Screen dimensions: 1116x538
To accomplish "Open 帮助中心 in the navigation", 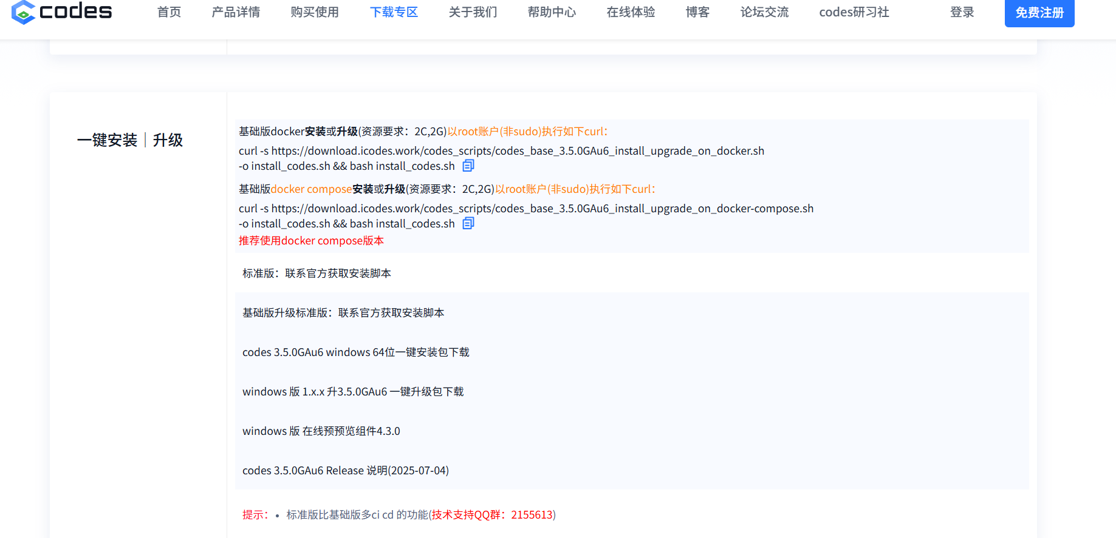I will (x=552, y=12).
